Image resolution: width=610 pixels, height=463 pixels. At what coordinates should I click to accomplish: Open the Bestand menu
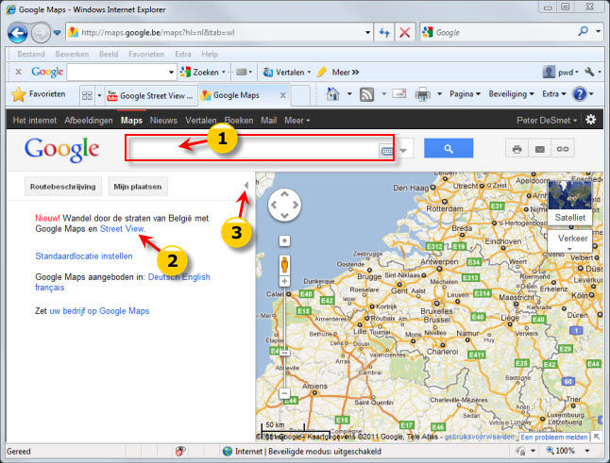pyautogui.click(x=31, y=54)
